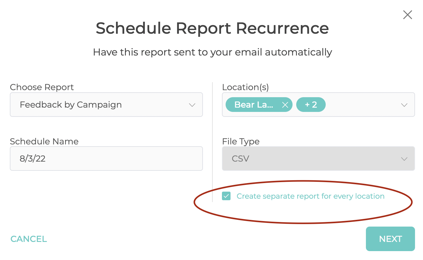
Task: Click the File Type label
Action: pyautogui.click(x=241, y=141)
